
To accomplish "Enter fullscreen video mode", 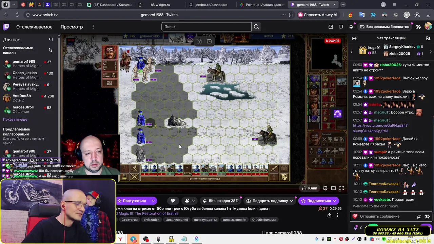I will pyautogui.click(x=341, y=188).
